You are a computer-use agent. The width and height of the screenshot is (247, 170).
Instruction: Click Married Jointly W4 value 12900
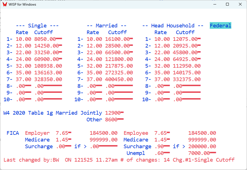pos(113,113)
